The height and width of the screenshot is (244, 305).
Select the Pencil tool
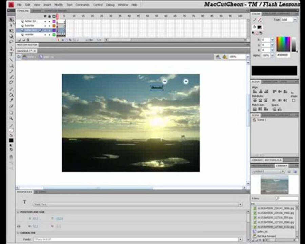click(x=11, y=72)
